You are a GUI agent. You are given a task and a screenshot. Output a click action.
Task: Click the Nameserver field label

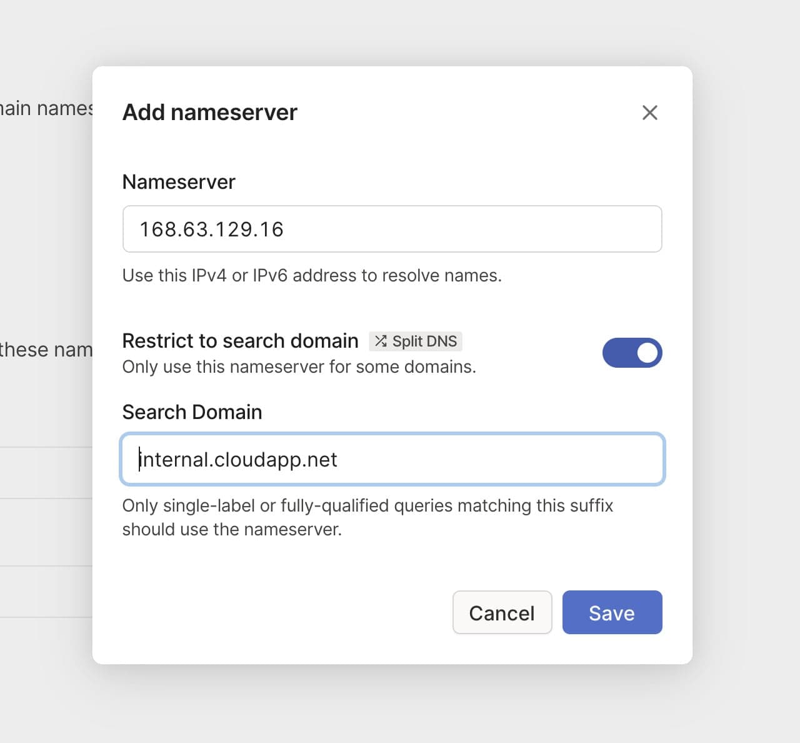point(178,181)
